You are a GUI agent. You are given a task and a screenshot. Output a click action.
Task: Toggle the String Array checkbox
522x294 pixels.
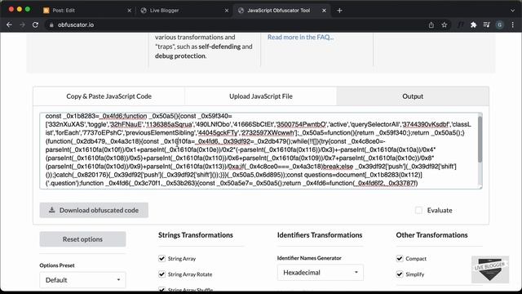point(161,258)
